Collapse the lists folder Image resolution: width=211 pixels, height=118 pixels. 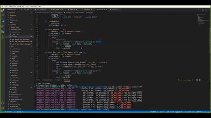click(x=12, y=46)
